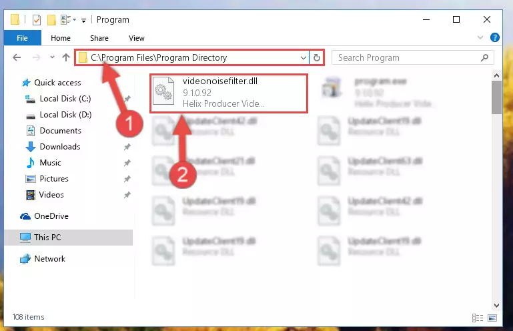This screenshot has height=331, width=513.
Task: Switch to the Home ribbon tab
Action: point(61,38)
